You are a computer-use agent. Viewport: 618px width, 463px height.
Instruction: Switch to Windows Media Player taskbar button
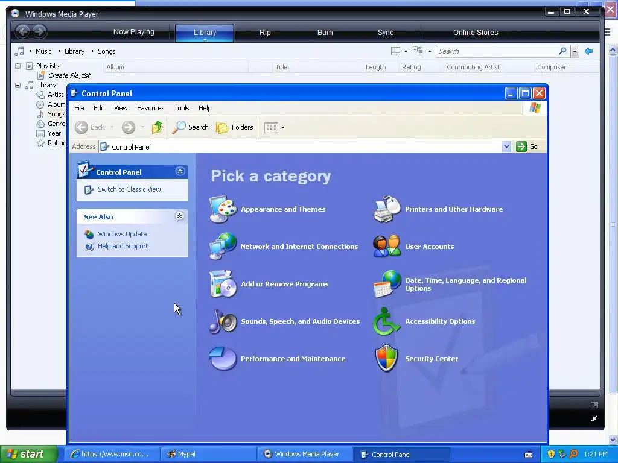(305, 455)
